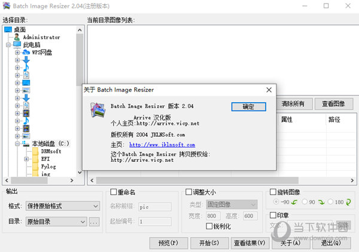This screenshot has height=252, width=359.
Task: Click the photo stack icon in About dialog
Action: coord(98,110)
